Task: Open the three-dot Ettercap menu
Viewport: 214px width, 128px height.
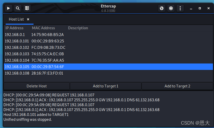Action: [180, 8]
